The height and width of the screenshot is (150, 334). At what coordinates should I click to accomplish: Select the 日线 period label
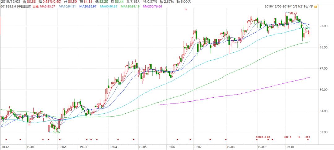[x=35, y=6]
